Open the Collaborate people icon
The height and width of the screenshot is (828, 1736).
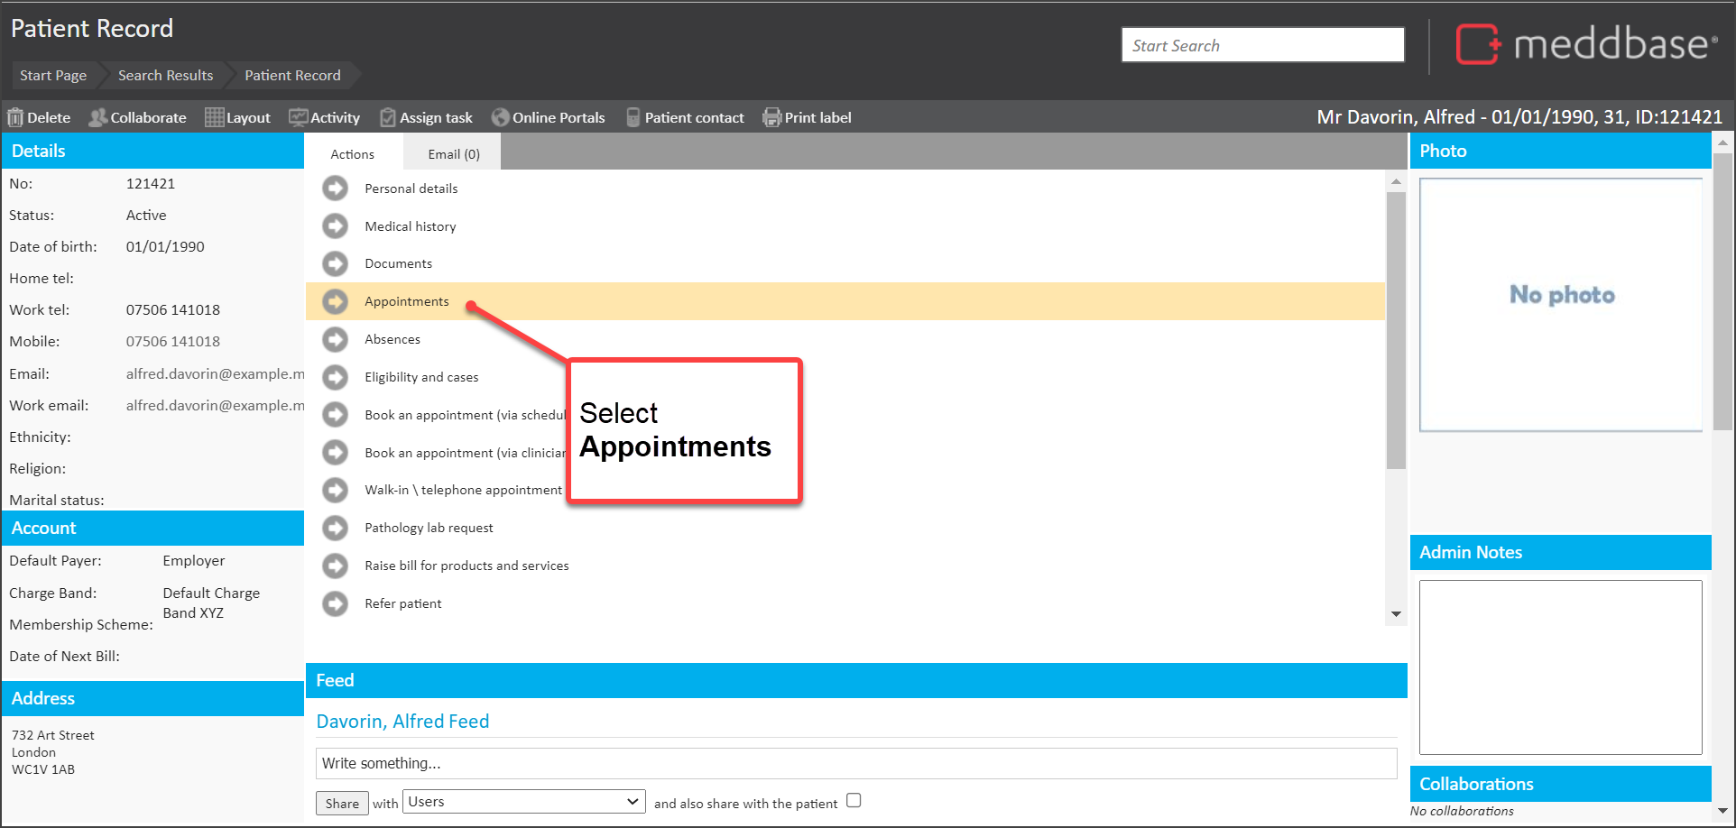pyautogui.click(x=97, y=118)
